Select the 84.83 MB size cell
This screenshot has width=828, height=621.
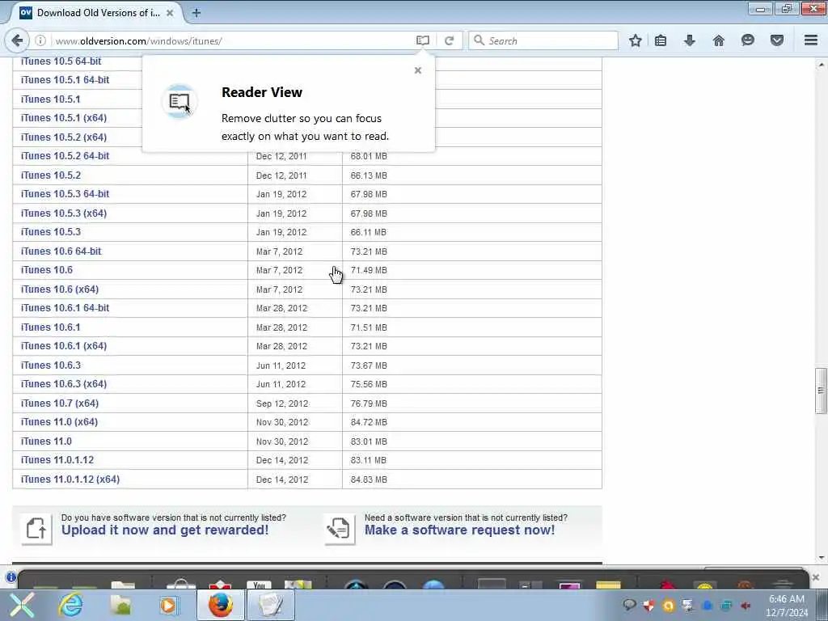pyautogui.click(x=369, y=479)
